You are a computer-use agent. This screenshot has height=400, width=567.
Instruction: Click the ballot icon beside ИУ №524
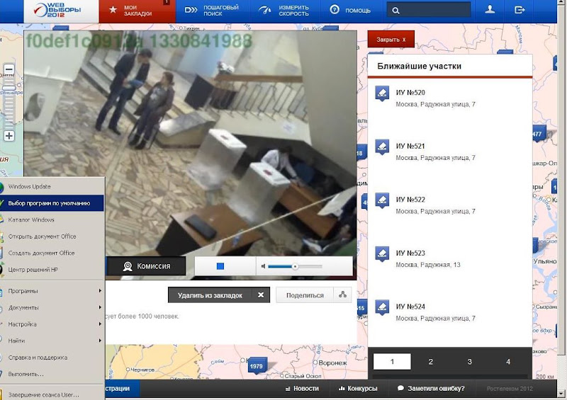[x=382, y=307]
